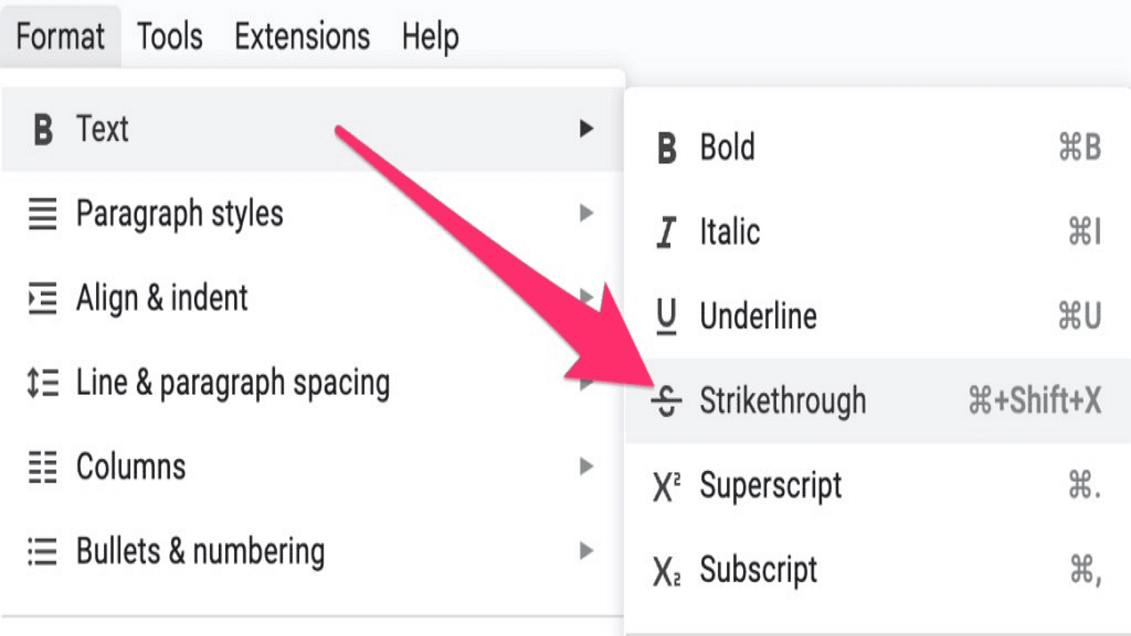Screen dimensions: 1131x636
Task: Select the Superscript X² icon
Action: pyautogui.click(x=665, y=486)
